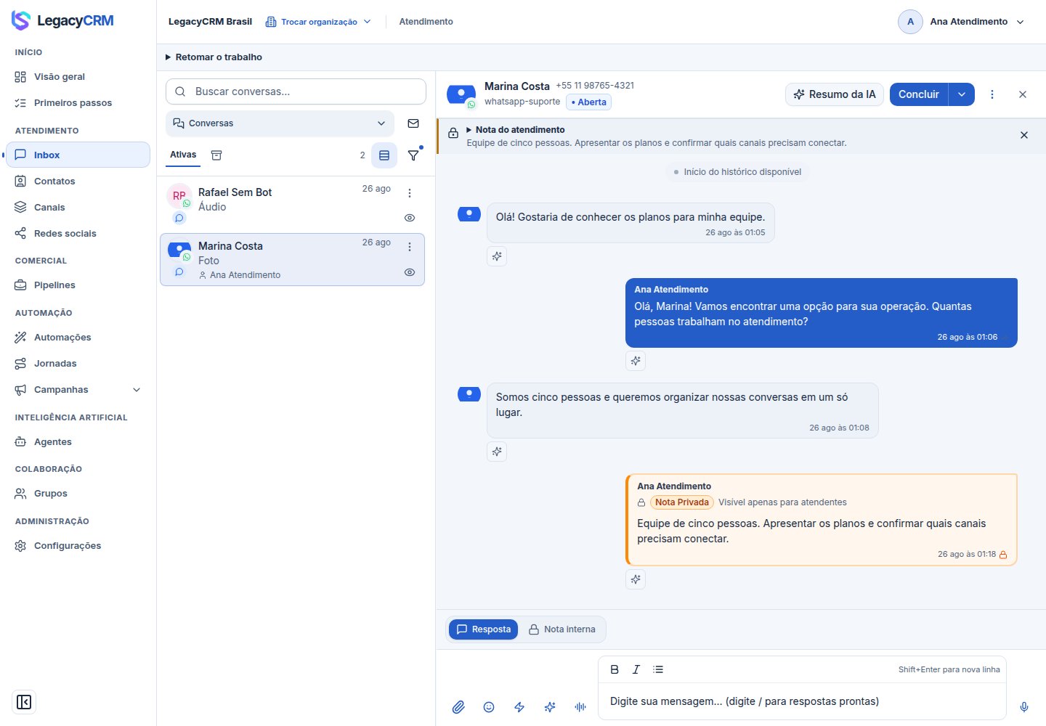The height and width of the screenshot is (726, 1046).
Task: Click the AI assist sparkle in composer
Action: tap(550, 707)
